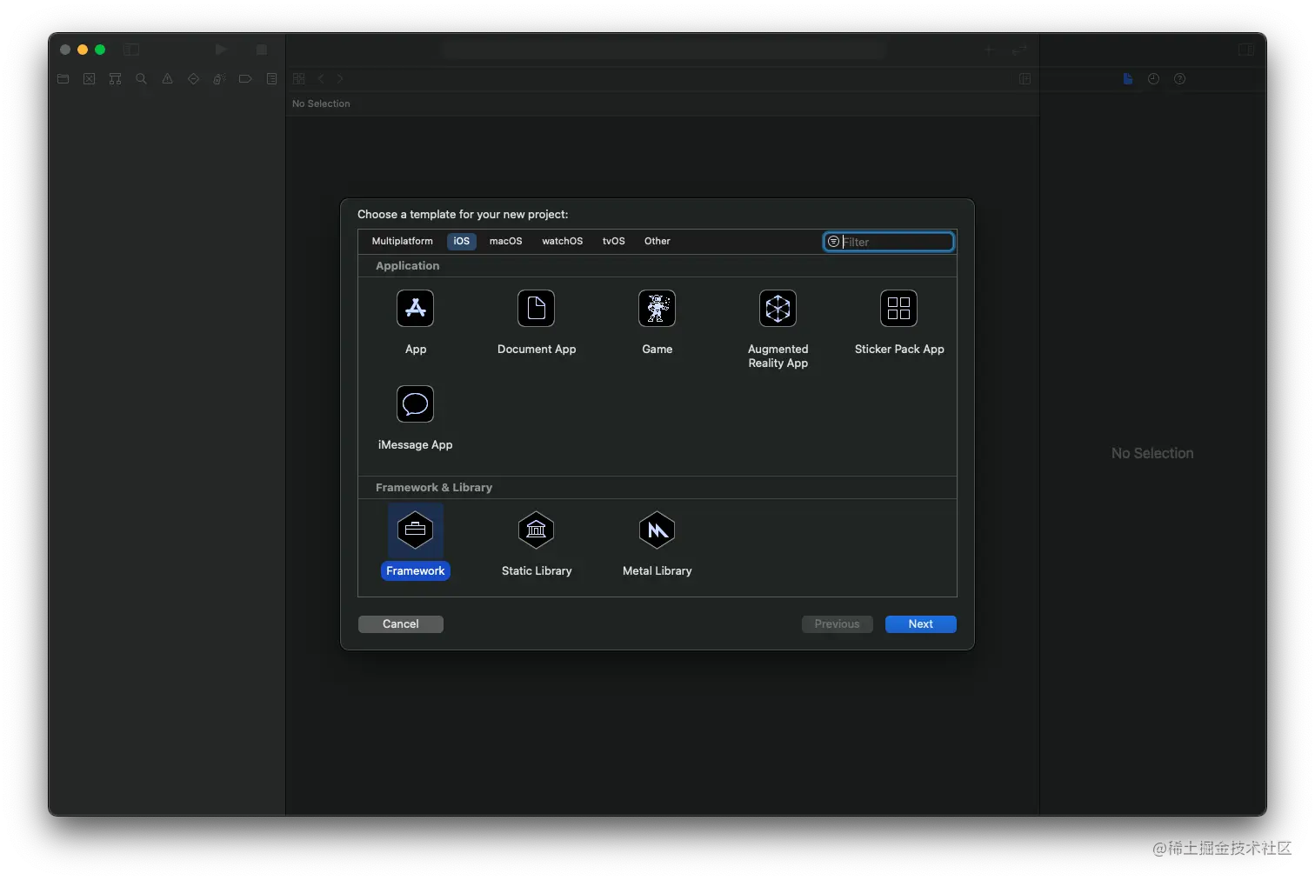1315x880 pixels.
Task: Switch to the tvOS tab
Action: 613,241
